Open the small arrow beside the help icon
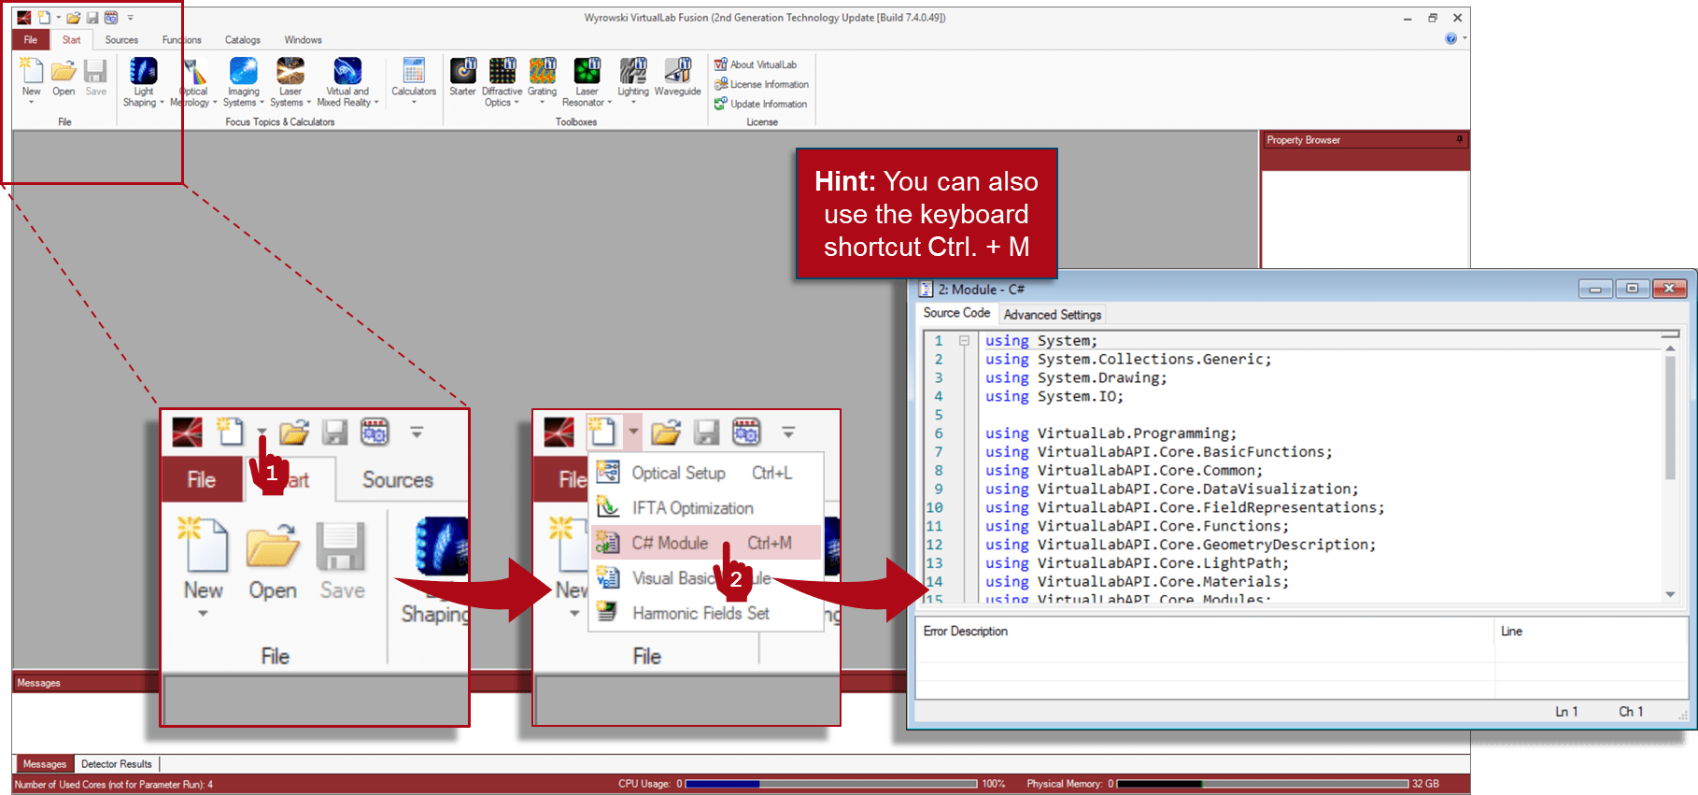Screen dimensions: 1698x795 (x=1464, y=38)
